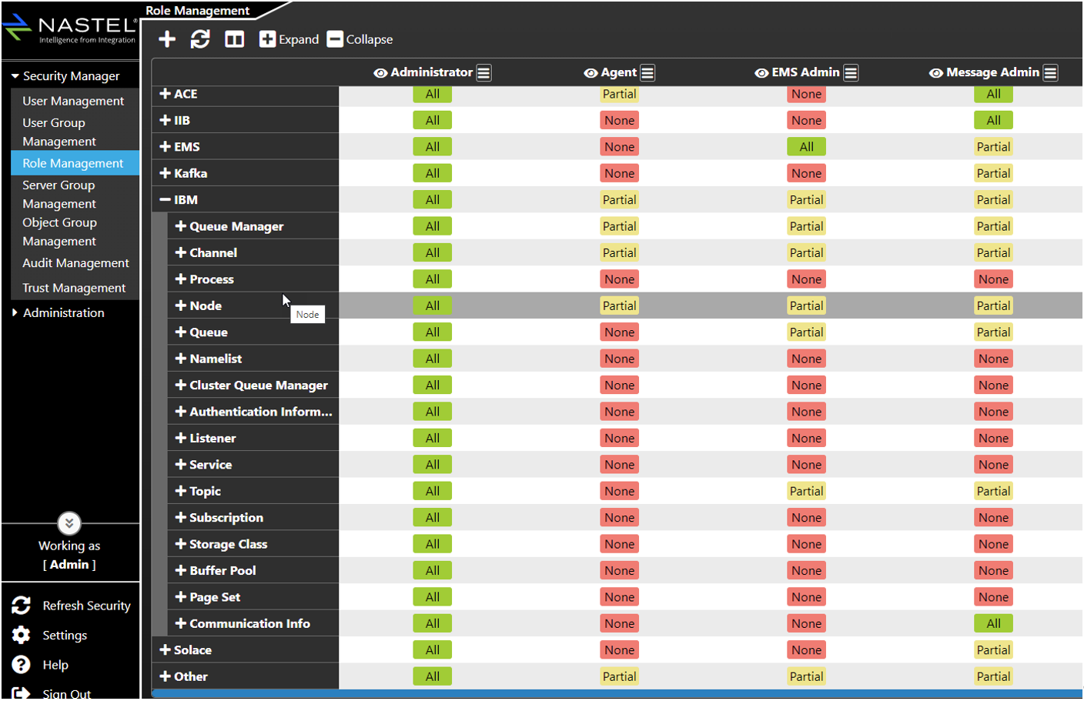This screenshot has height=701, width=1084.
Task: Open Help question mark icon
Action: pyautogui.click(x=22, y=665)
